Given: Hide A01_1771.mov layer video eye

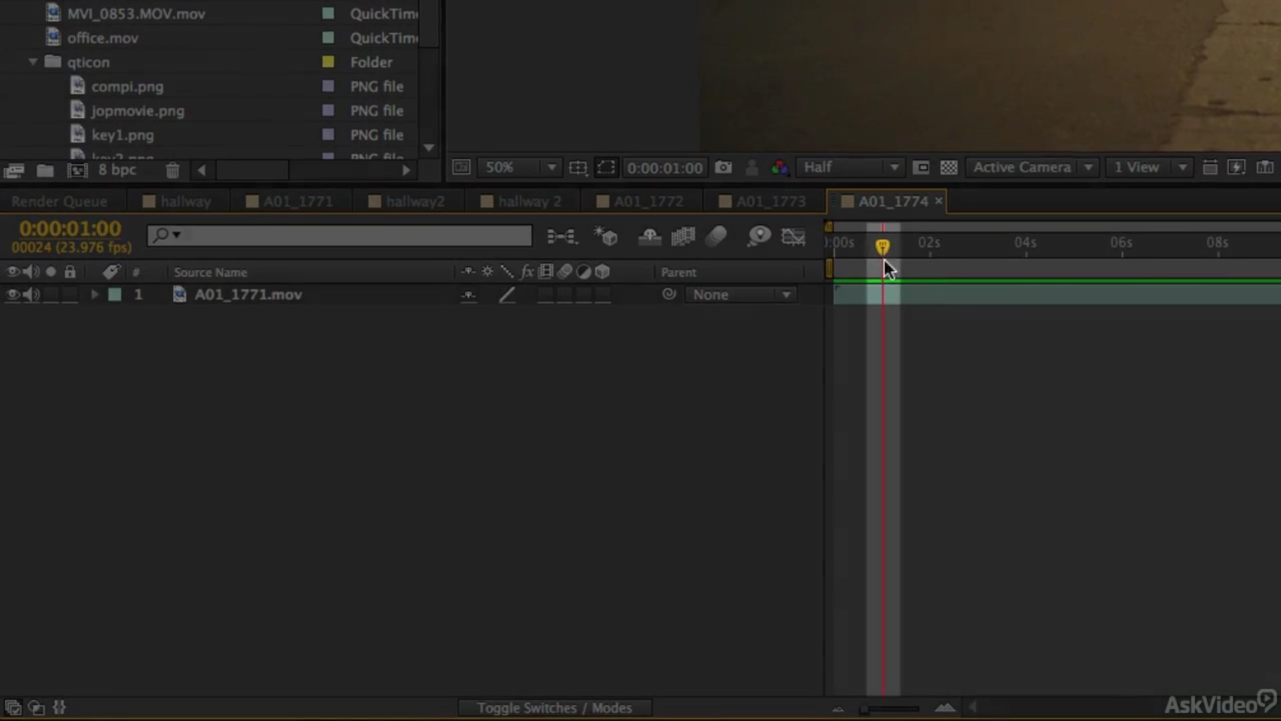Looking at the screenshot, I should (x=12, y=294).
